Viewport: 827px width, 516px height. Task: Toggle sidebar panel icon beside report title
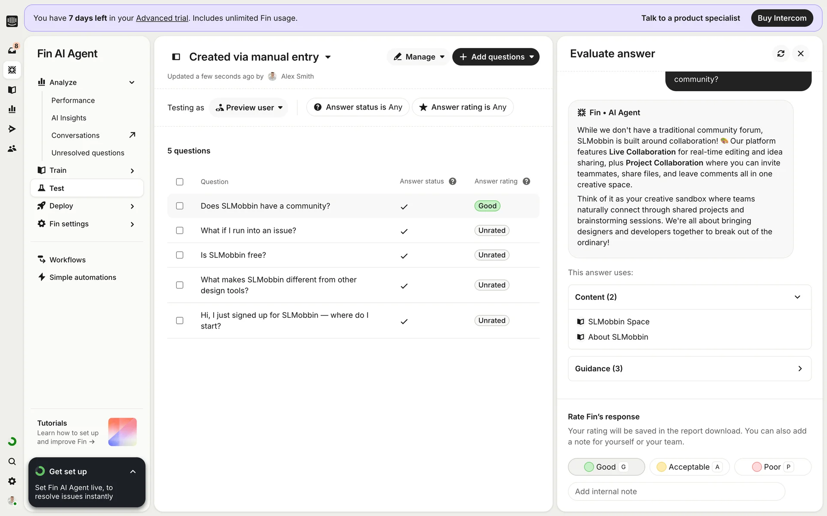pos(176,57)
